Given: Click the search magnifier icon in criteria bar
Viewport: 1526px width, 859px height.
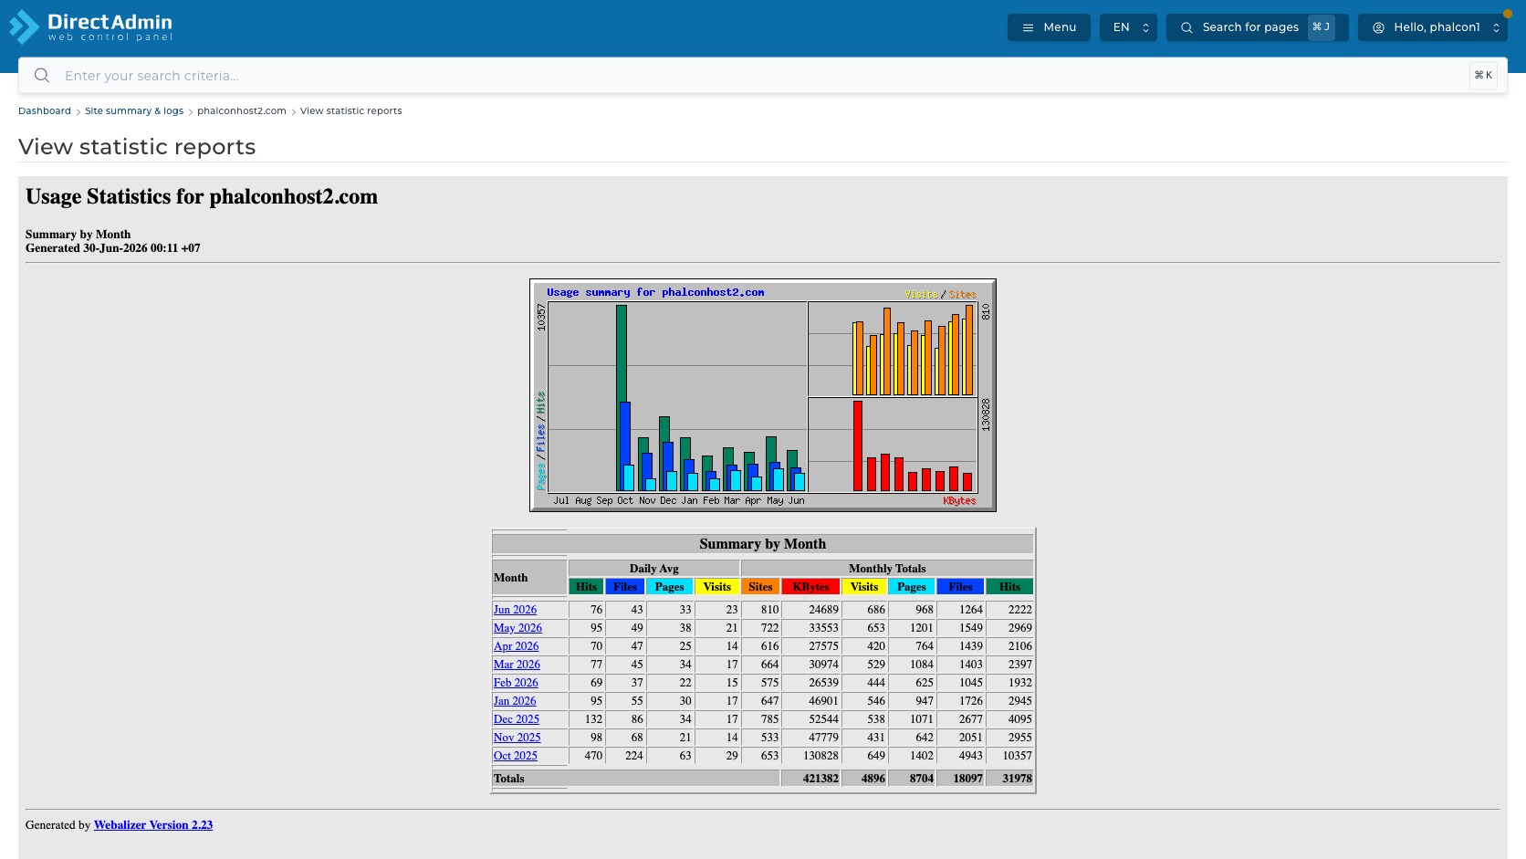Looking at the screenshot, I should [x=42, y=76].
